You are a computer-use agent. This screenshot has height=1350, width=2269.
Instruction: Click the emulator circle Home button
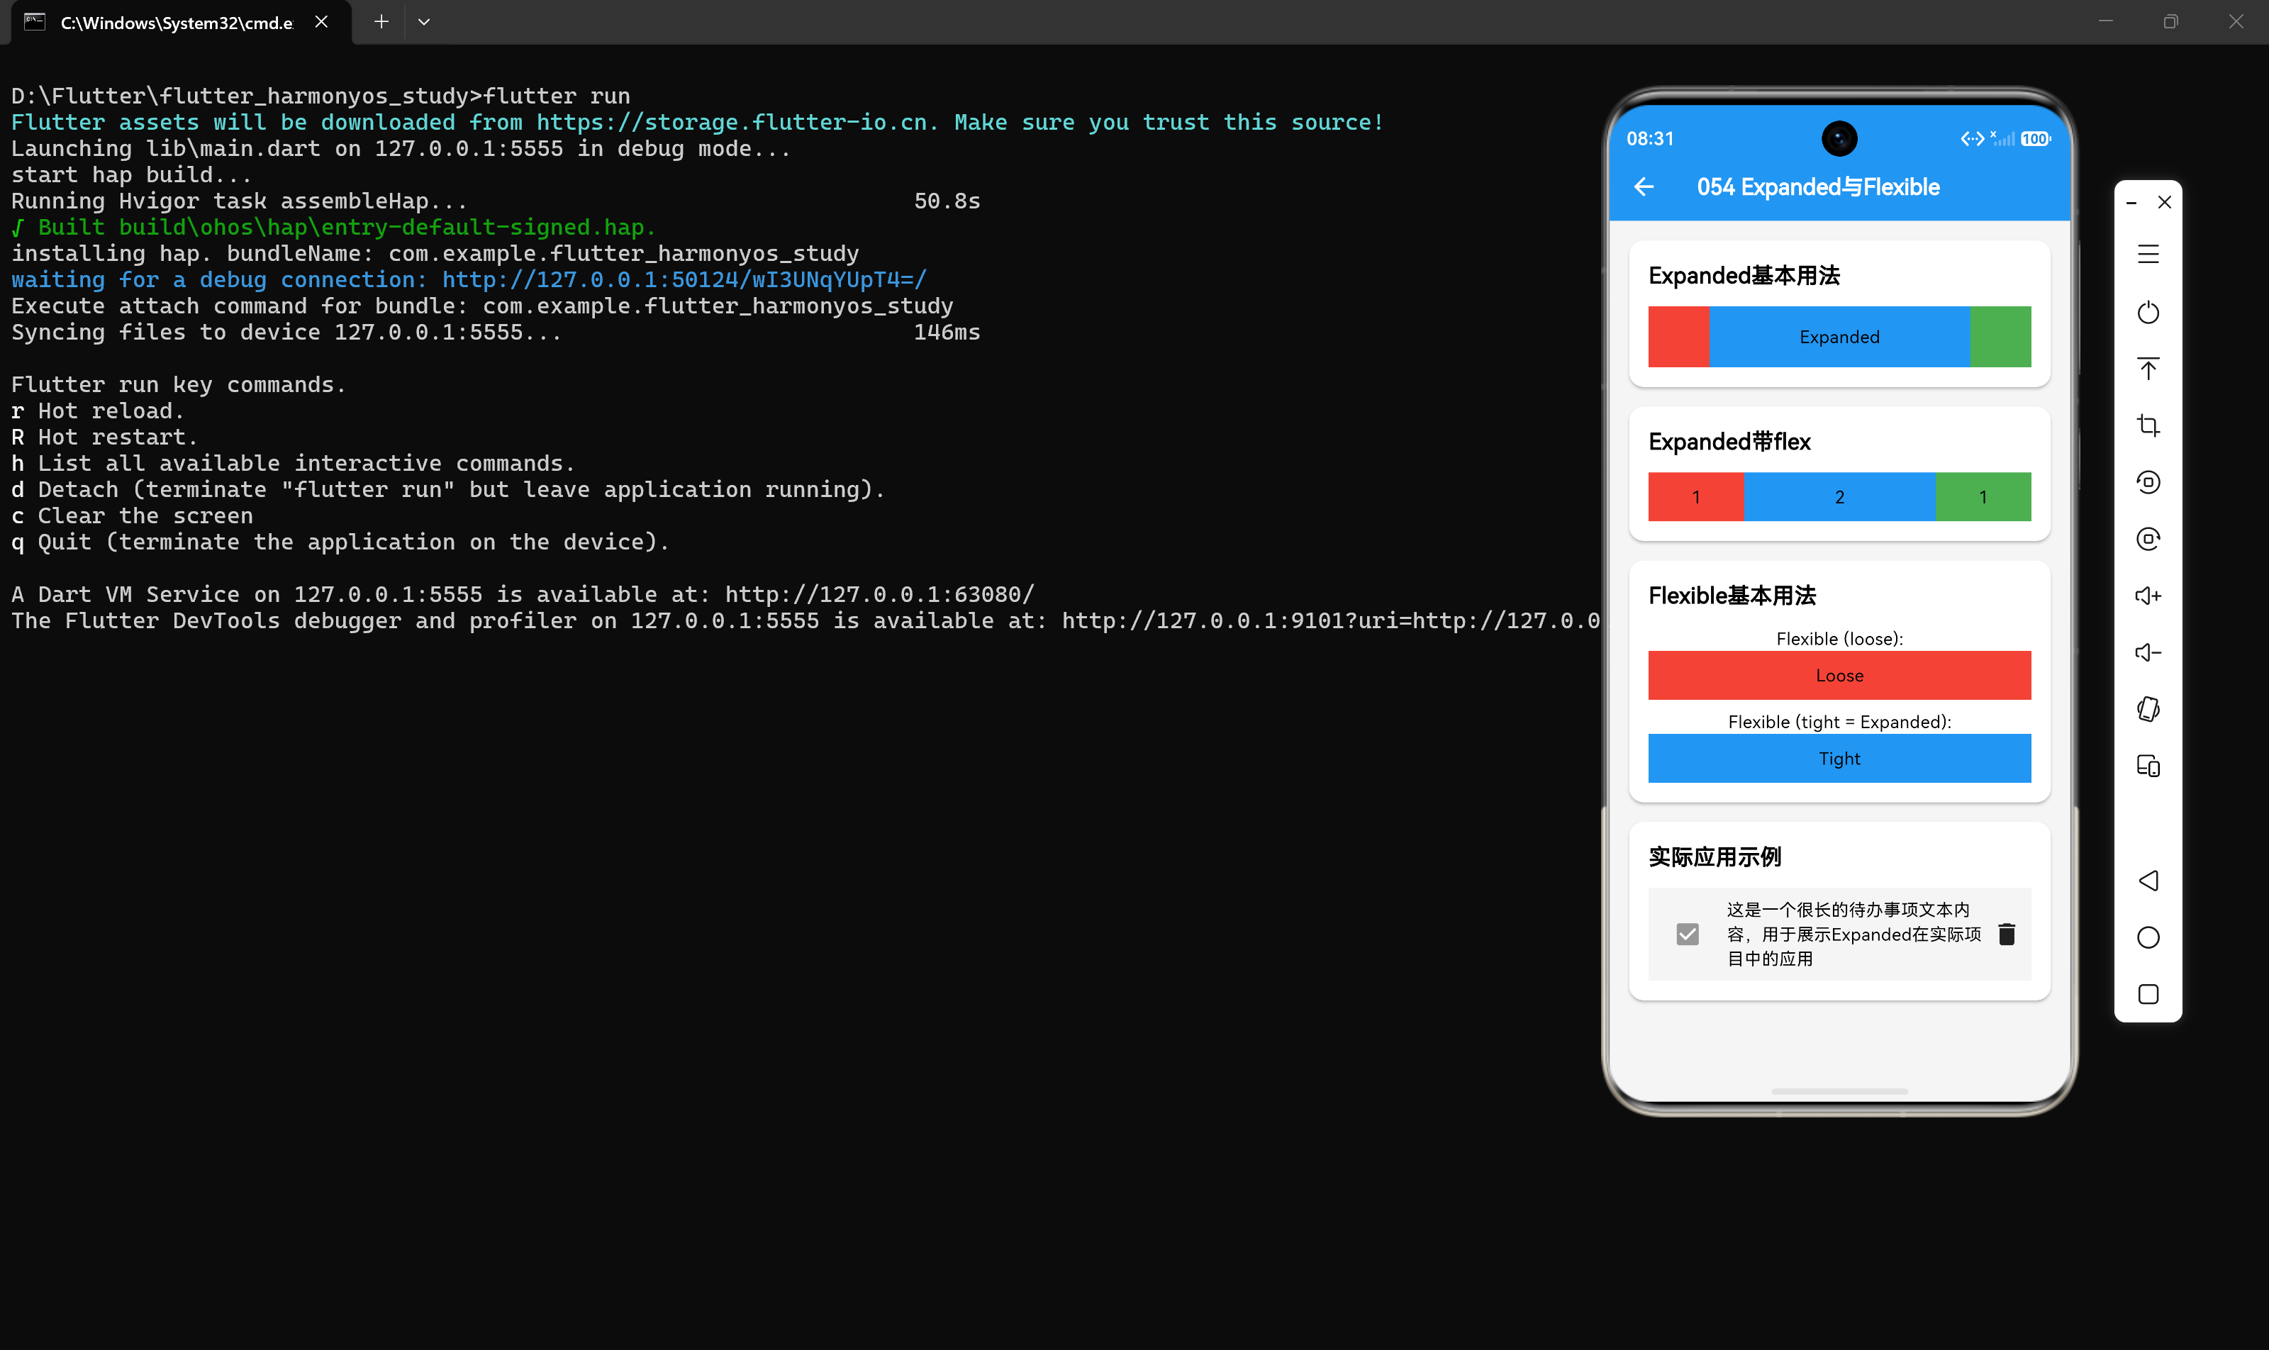click(2148, 938)
